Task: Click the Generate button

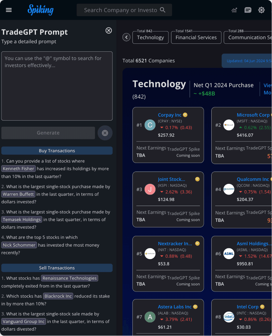Action: pos(48,133)
